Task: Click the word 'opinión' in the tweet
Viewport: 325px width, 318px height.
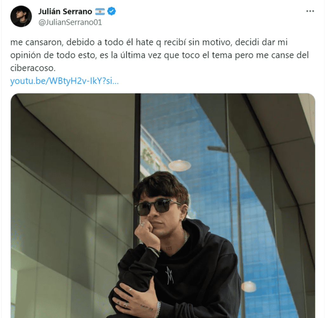Action: tap(25, 55)
